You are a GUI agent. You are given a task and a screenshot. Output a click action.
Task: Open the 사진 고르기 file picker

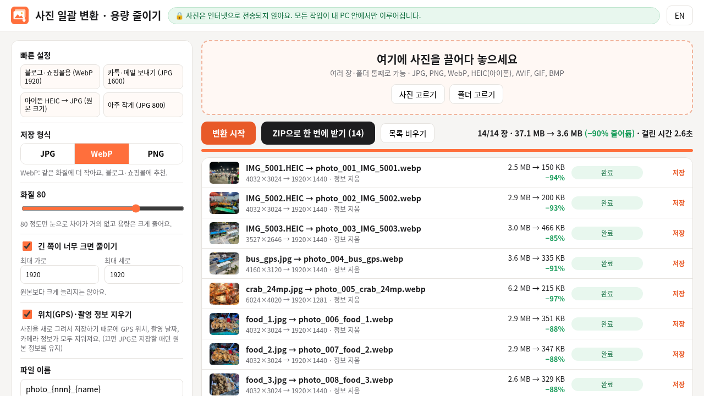418,94
